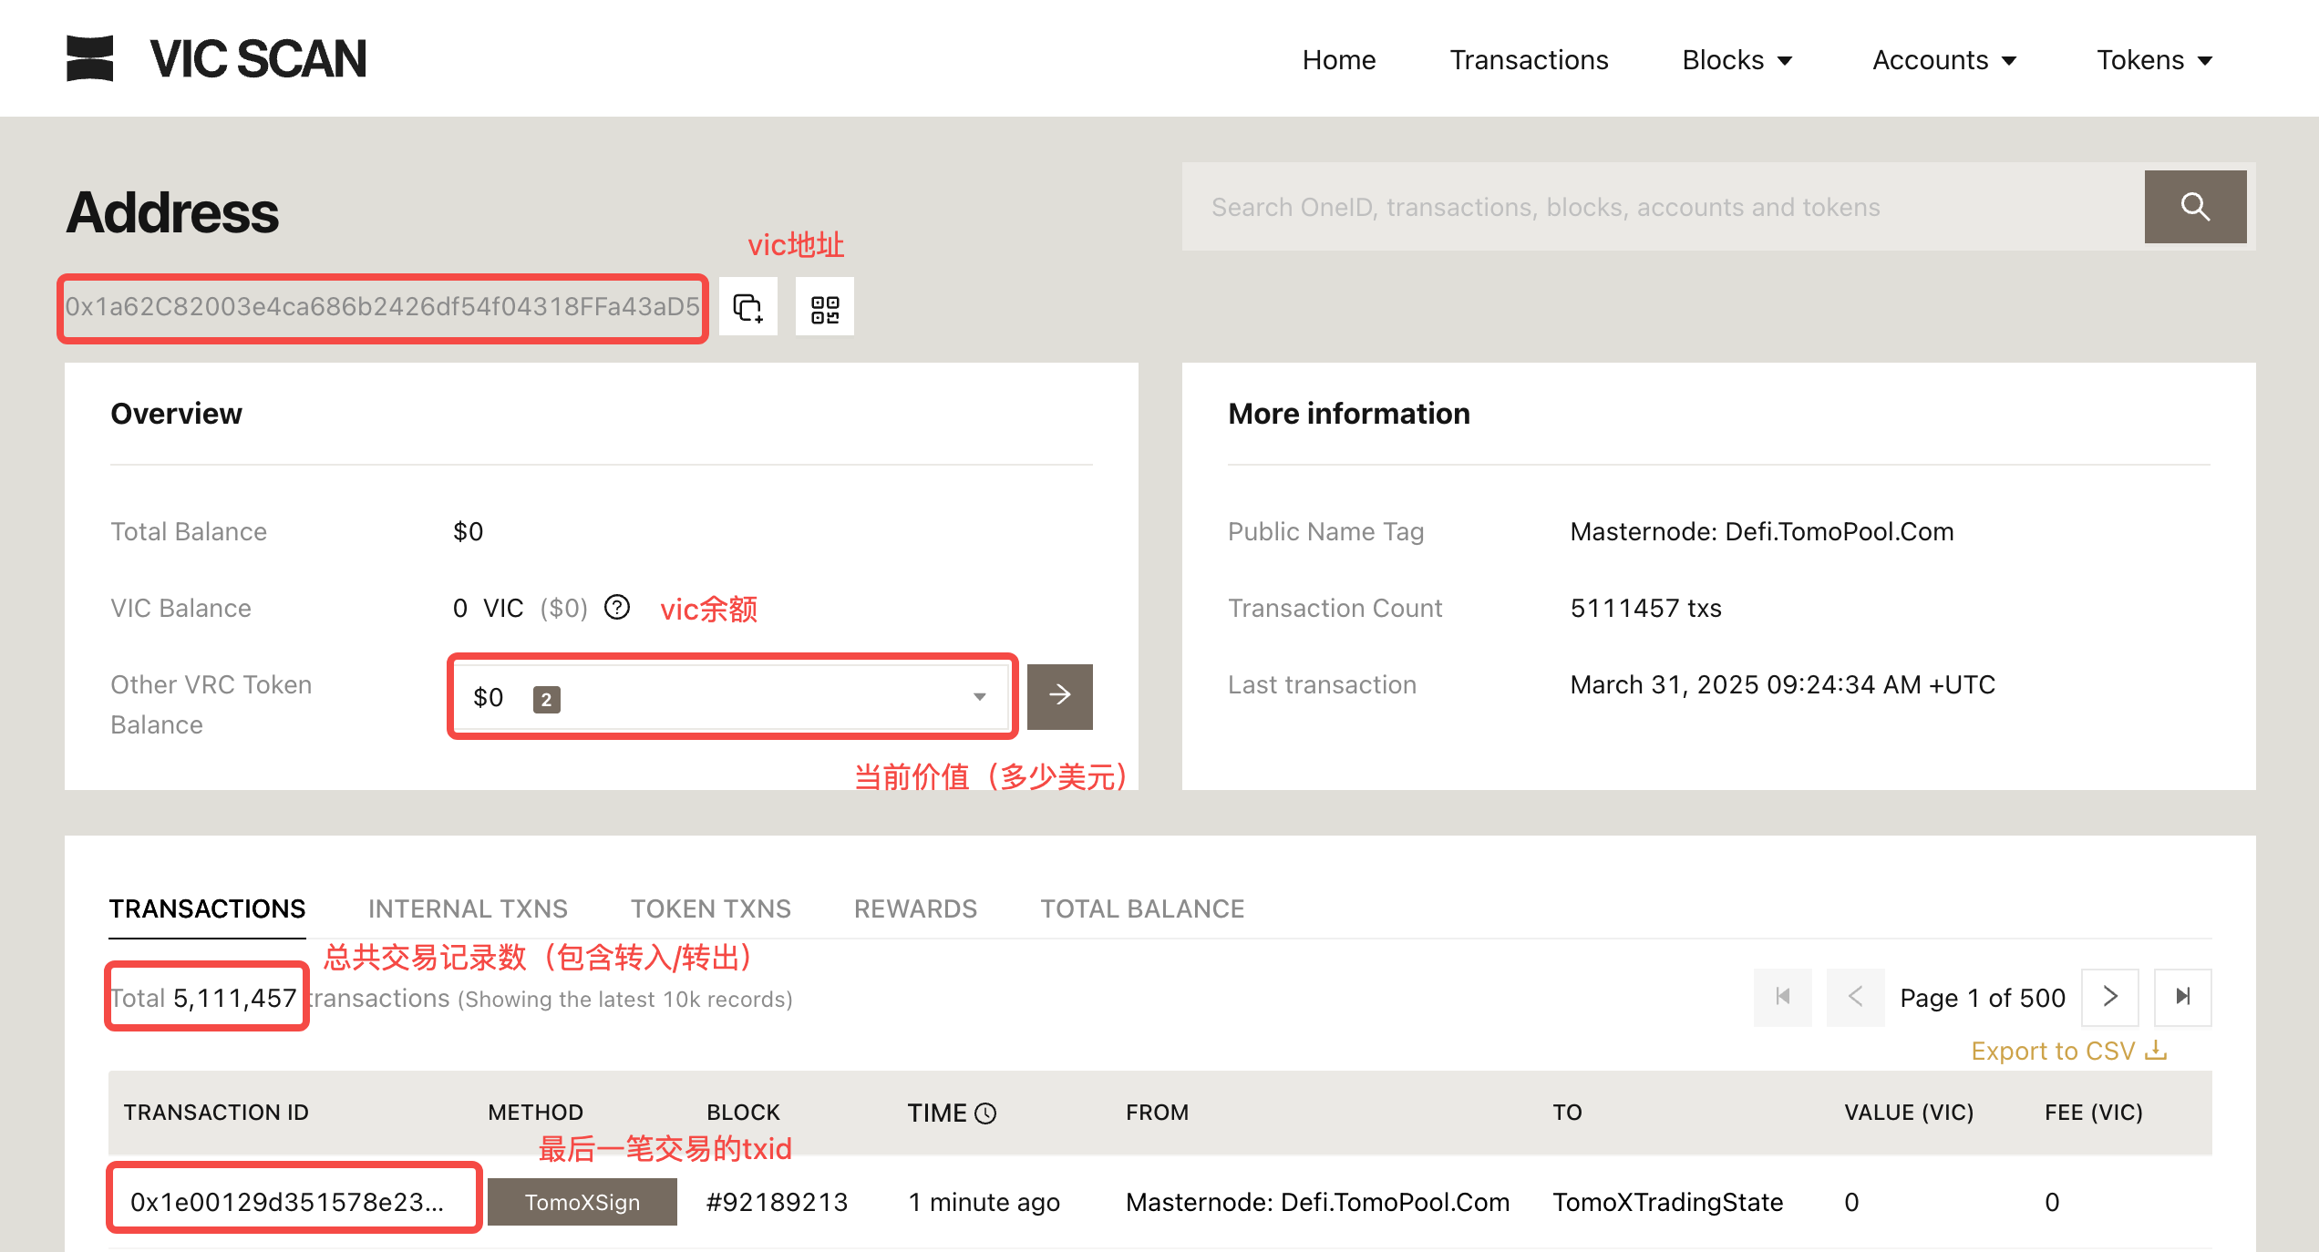Click the VIC SCAN logo icon
This screenshot has width=2319, height=1252.
(89, 58)
